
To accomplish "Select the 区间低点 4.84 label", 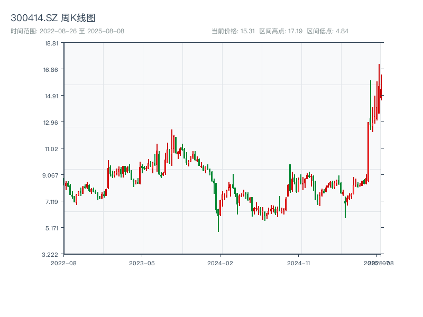I will pos(327,31).
